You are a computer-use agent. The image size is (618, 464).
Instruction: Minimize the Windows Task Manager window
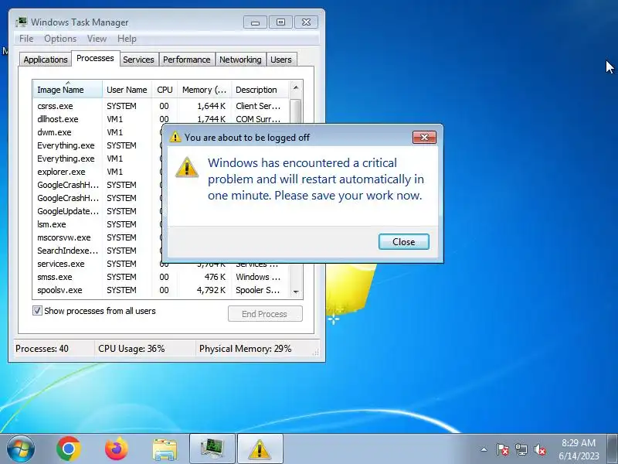click(x=255, y=22)
